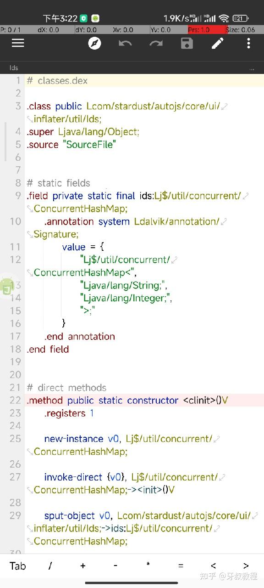Save the file with floppy icon
The image size is (264, 588).
click(x=187, y=44)
